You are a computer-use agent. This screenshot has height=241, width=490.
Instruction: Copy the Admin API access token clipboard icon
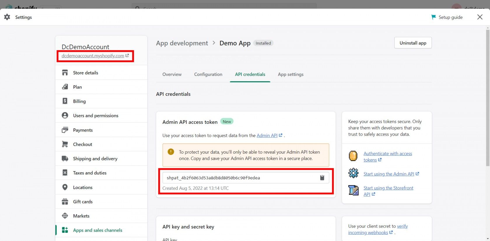click(322, 178)
